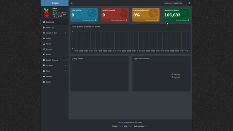Click the Donate icon in sidebar
This screenshot has width=233, height=131.
coord(44,82)
